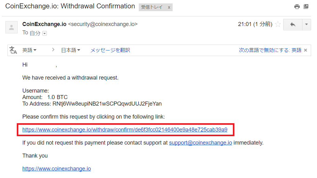Viewport: 317px width, 178px height.
Task: Open the https://www.coinexchange.io footer link
Action: [x=57, y=169]
